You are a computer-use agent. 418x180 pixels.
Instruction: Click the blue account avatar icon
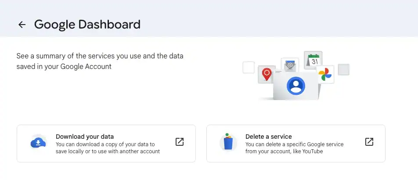[x=296, y=86]
